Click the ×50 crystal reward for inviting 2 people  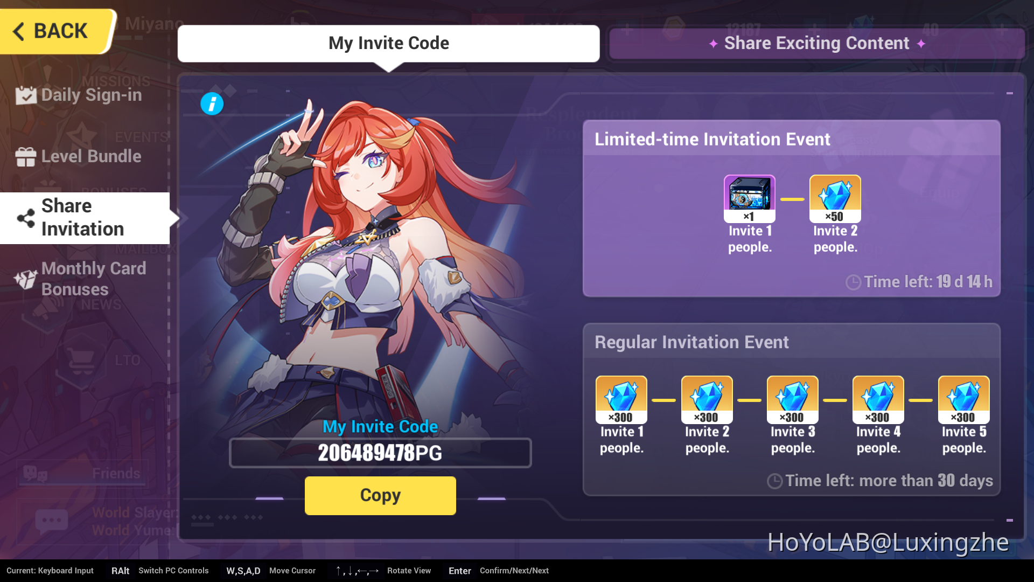point(835,198)
